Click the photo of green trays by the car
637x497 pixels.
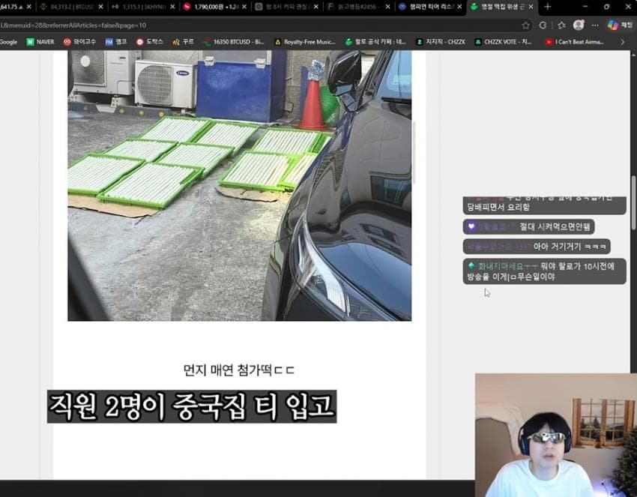240,185
